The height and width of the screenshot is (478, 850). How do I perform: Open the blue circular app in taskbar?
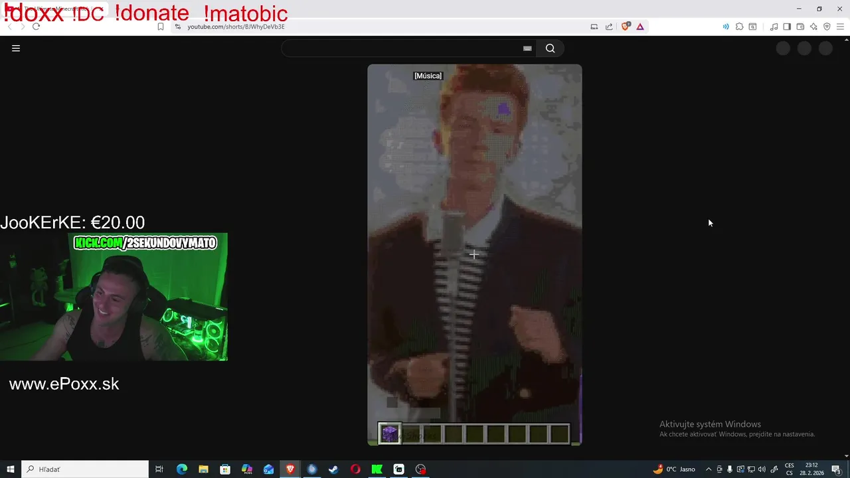312,469
